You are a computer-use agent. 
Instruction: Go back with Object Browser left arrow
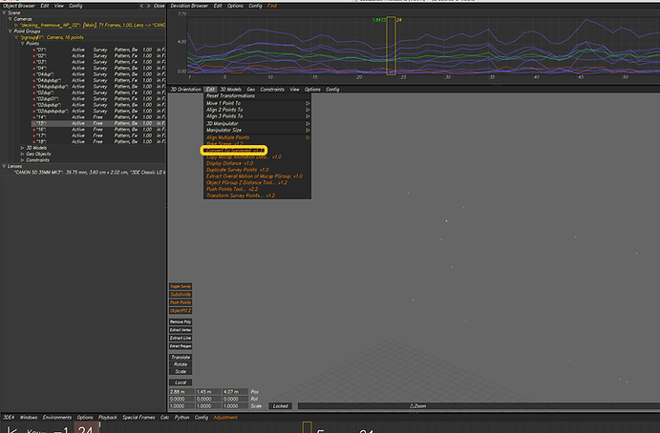click(x=141, y=6)
